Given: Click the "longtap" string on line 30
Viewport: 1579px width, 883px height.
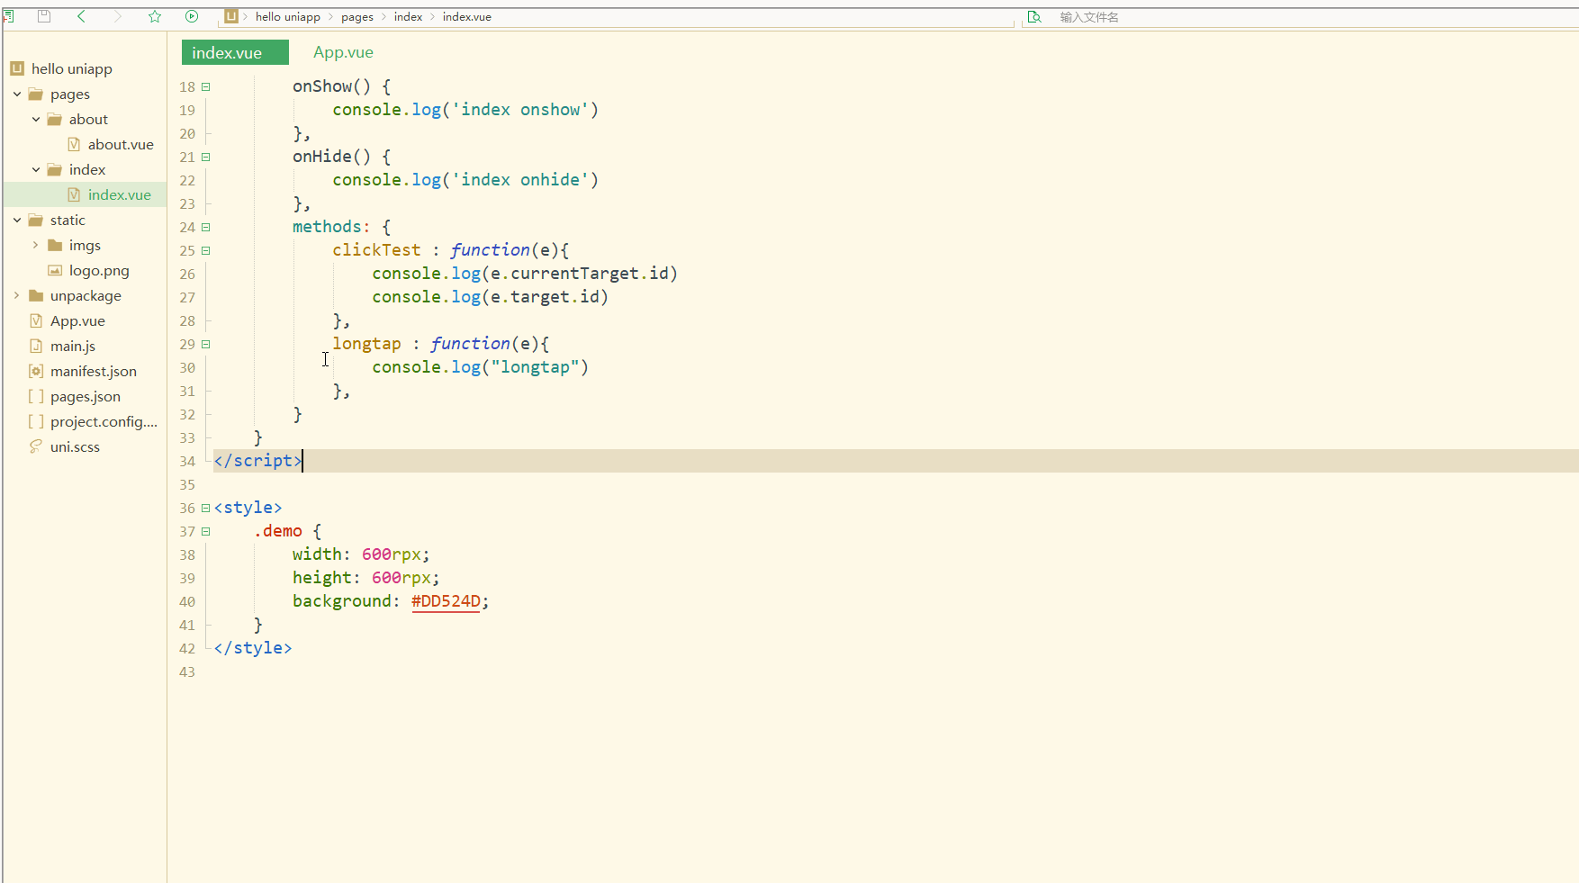Looking at the screenshot, I should coord(535,367).
